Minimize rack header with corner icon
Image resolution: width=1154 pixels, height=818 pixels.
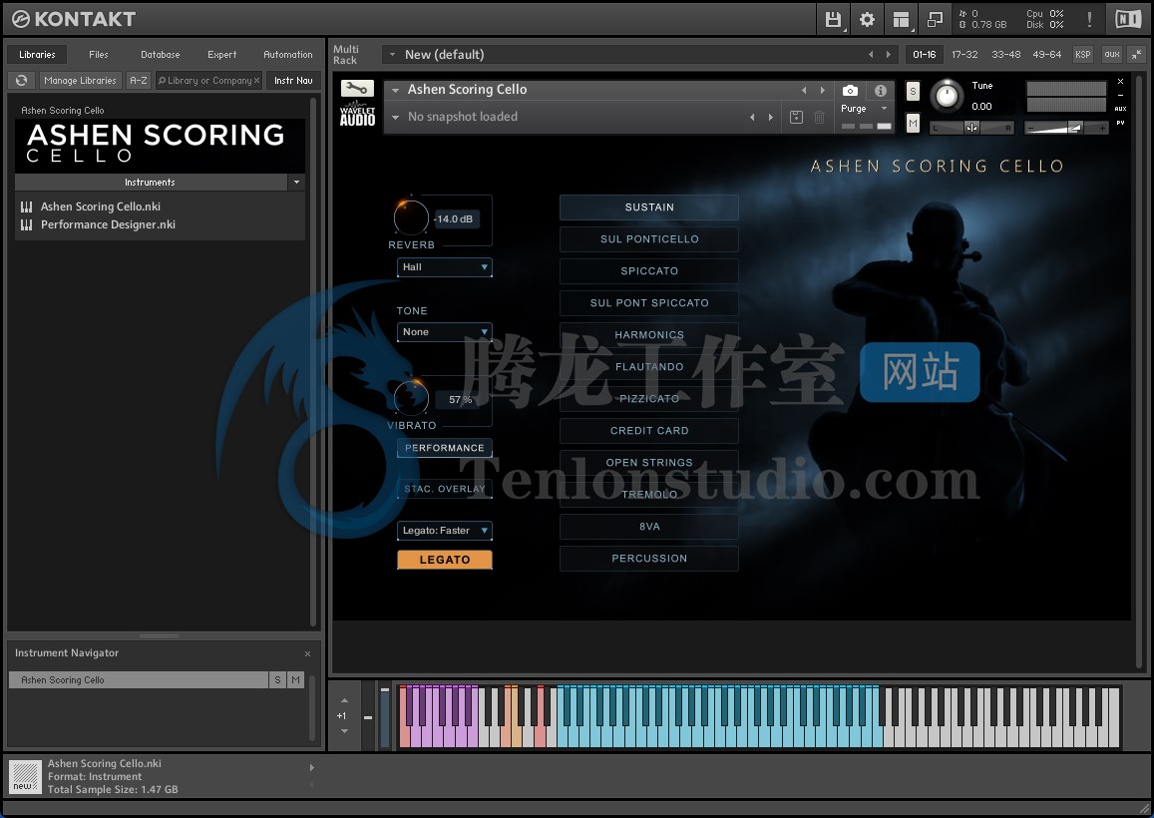pyautogui.click(x=1137, y=55)
